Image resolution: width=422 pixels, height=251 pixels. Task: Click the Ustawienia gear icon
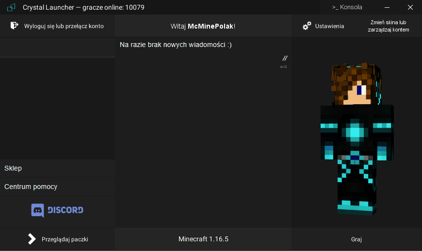click(307, 26)
